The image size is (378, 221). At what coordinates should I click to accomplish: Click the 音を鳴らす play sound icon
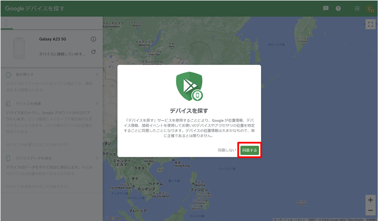coord(8,75)
